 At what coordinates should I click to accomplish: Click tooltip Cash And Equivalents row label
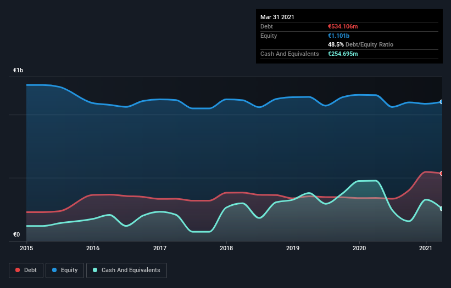289,54
